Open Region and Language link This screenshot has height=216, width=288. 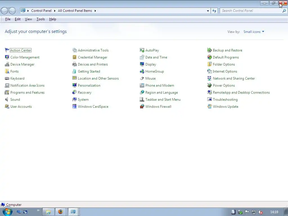click(x=162, y=93)
